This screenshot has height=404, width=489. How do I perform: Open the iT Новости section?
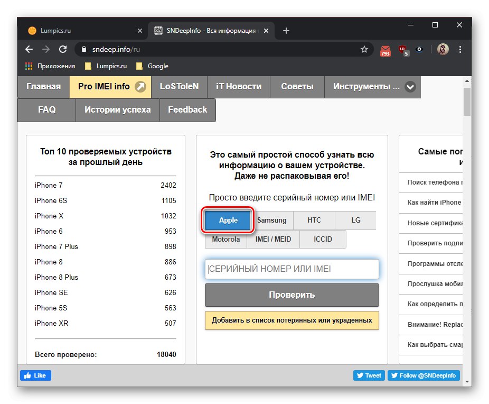point(239,87)
